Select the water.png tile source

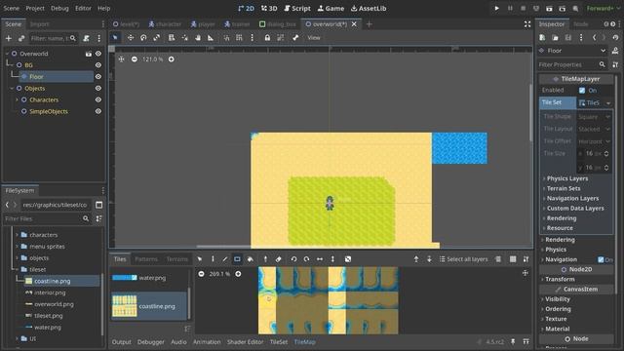coord(149,278)
